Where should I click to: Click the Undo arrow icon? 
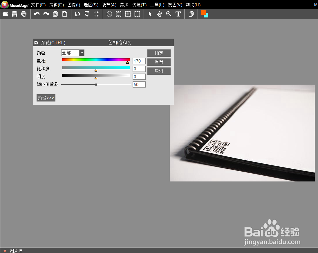tap(37, 14)
